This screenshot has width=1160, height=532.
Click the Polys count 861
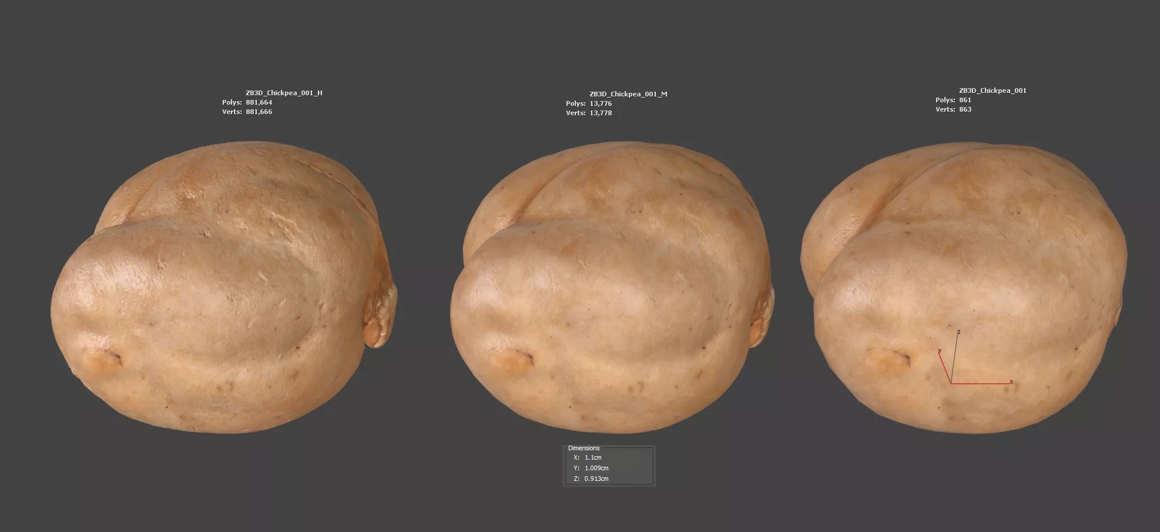pyautogui.click(x=965, y=100)
